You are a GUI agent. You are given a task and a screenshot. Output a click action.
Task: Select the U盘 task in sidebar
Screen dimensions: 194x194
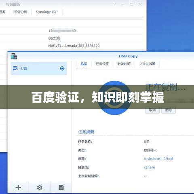click(x=39, y=68)
